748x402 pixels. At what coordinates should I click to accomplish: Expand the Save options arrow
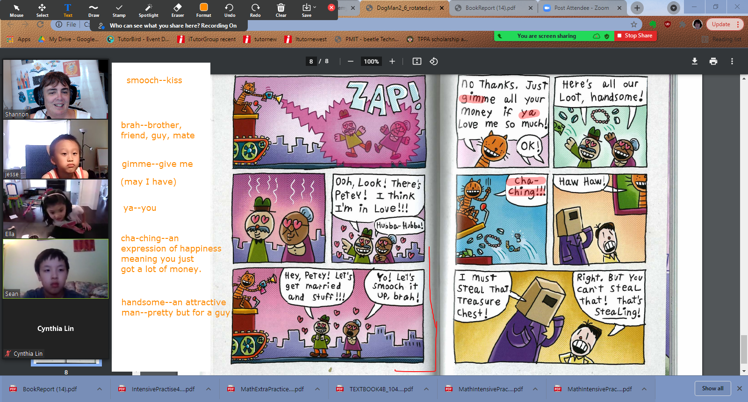point(315,7)
